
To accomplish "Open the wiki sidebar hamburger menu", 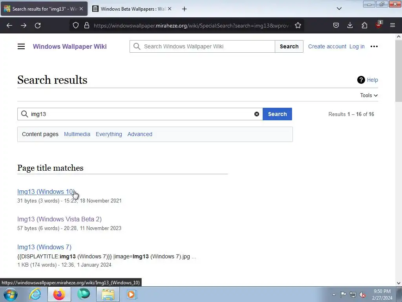I will pyautogui.click(x=21, y=46).
